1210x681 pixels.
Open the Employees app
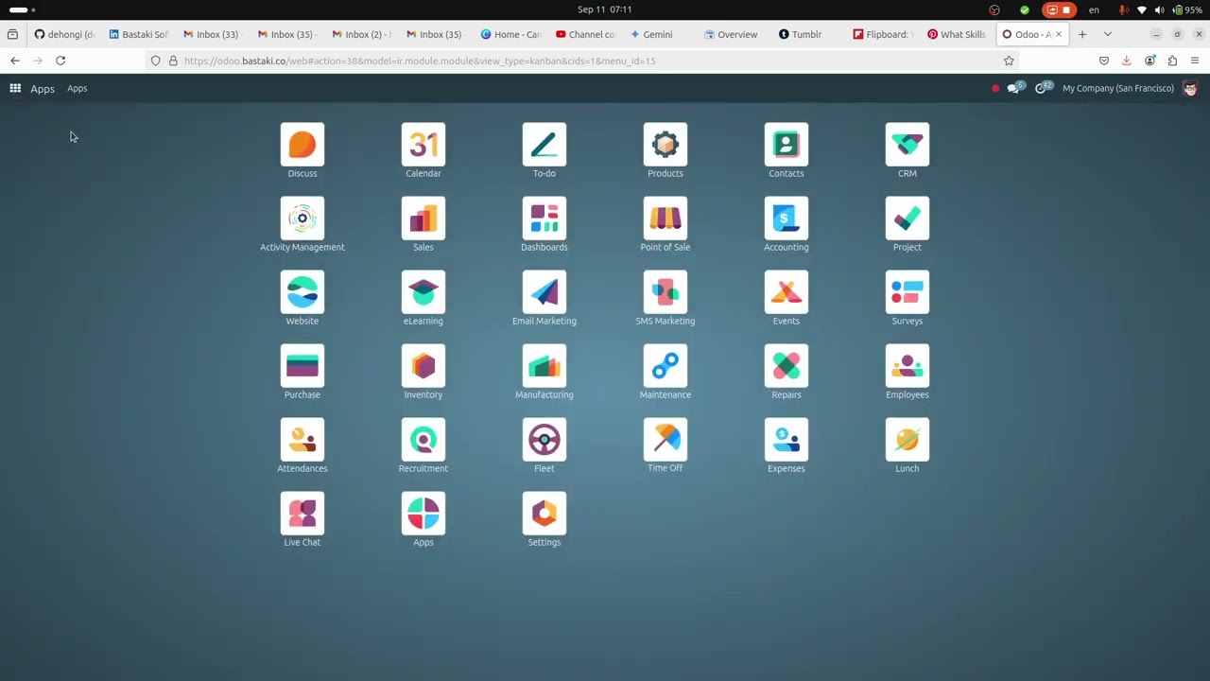[907, 366]
